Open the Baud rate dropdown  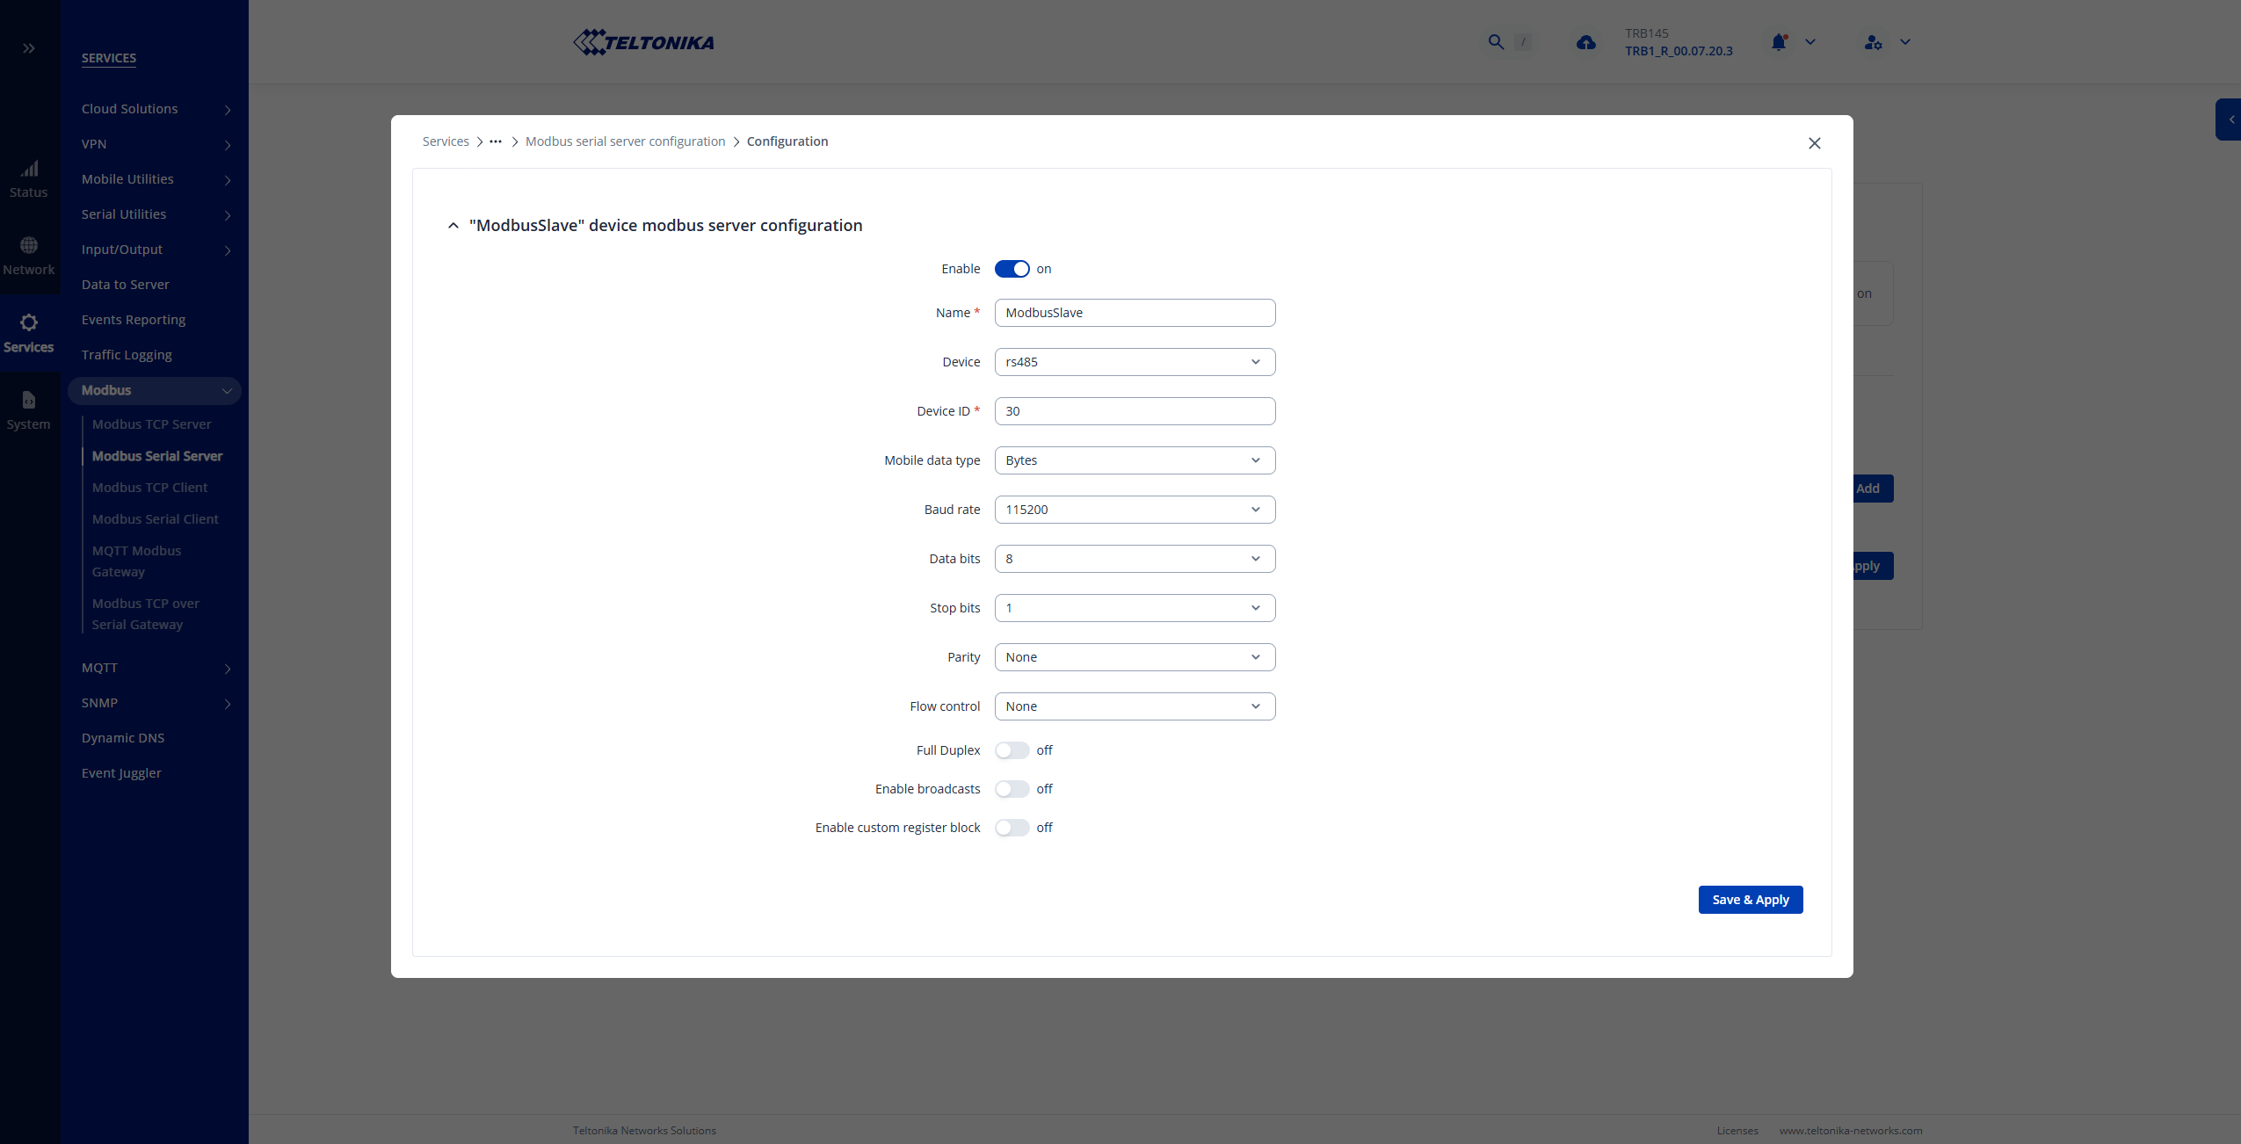tap(1134, 510)
